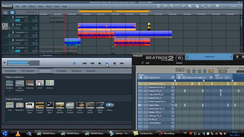The image size is (244, 137).
Task: Select bar 1 button in BeatBox
Action: coord(189,71)
